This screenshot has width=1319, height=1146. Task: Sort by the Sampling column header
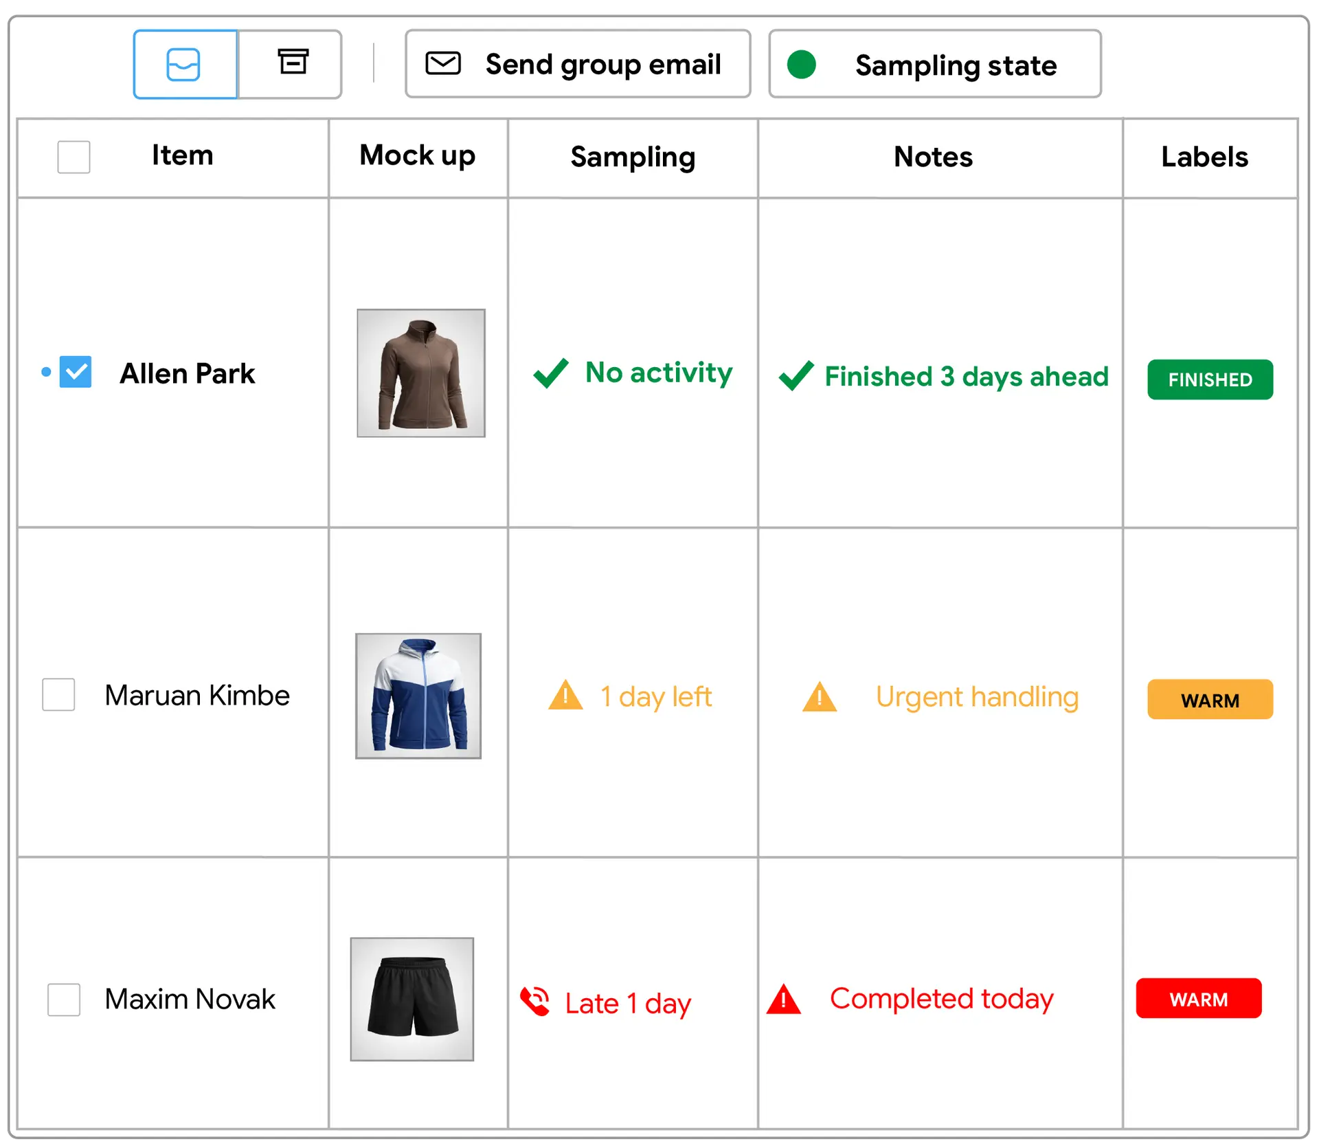pos(633,157)
